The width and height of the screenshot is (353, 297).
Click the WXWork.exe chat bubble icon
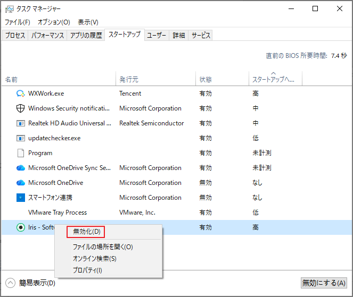(x=20, y=94)
